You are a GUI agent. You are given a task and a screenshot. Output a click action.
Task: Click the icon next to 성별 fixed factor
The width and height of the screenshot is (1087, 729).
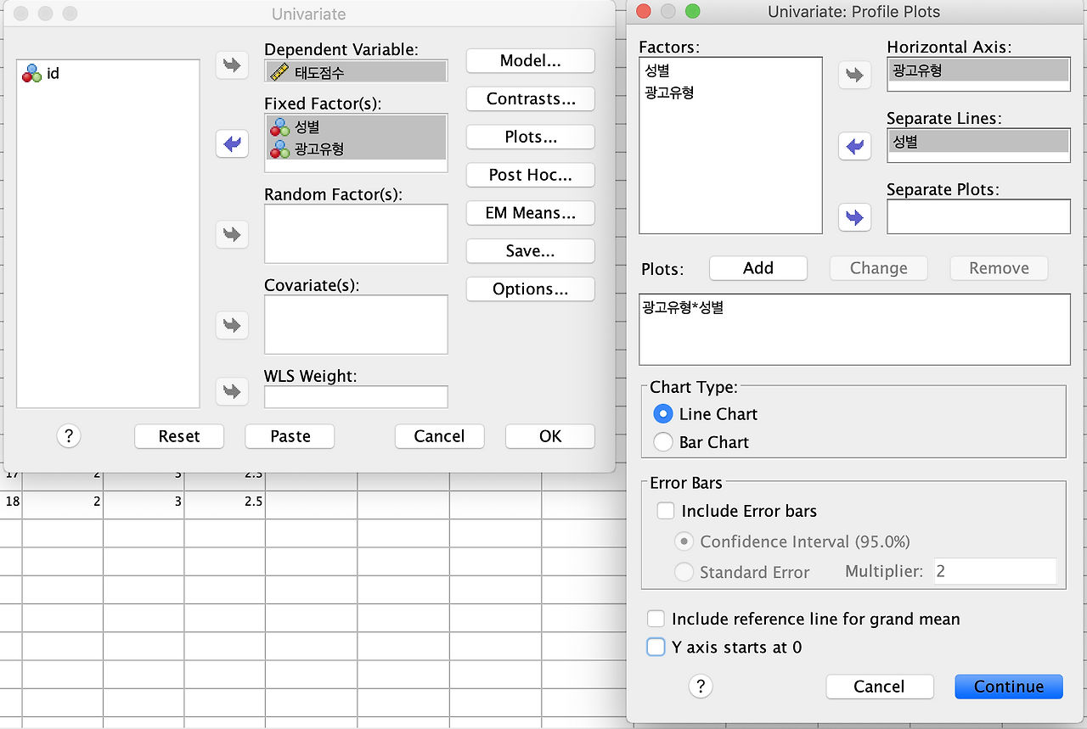[x=279, y=127]
